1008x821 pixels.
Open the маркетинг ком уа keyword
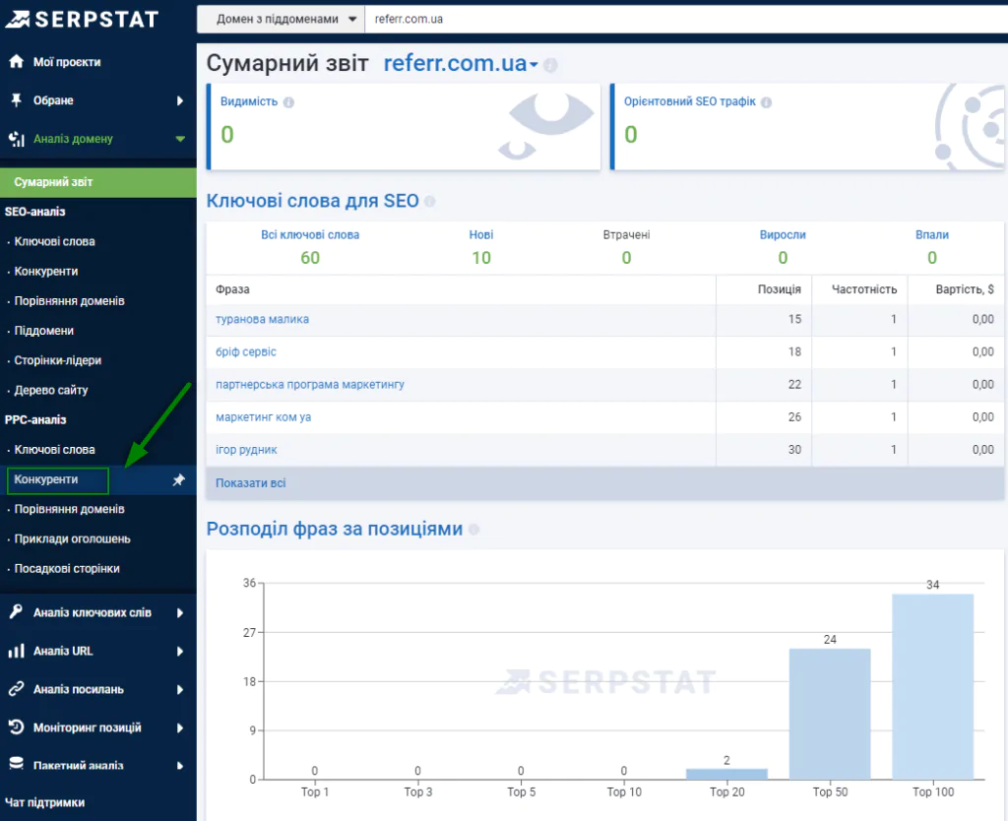(x=263, y=417)
